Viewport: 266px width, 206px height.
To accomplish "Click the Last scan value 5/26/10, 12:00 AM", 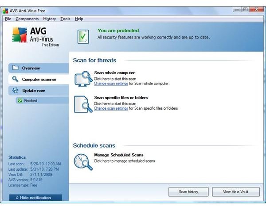I will point(46,164).
